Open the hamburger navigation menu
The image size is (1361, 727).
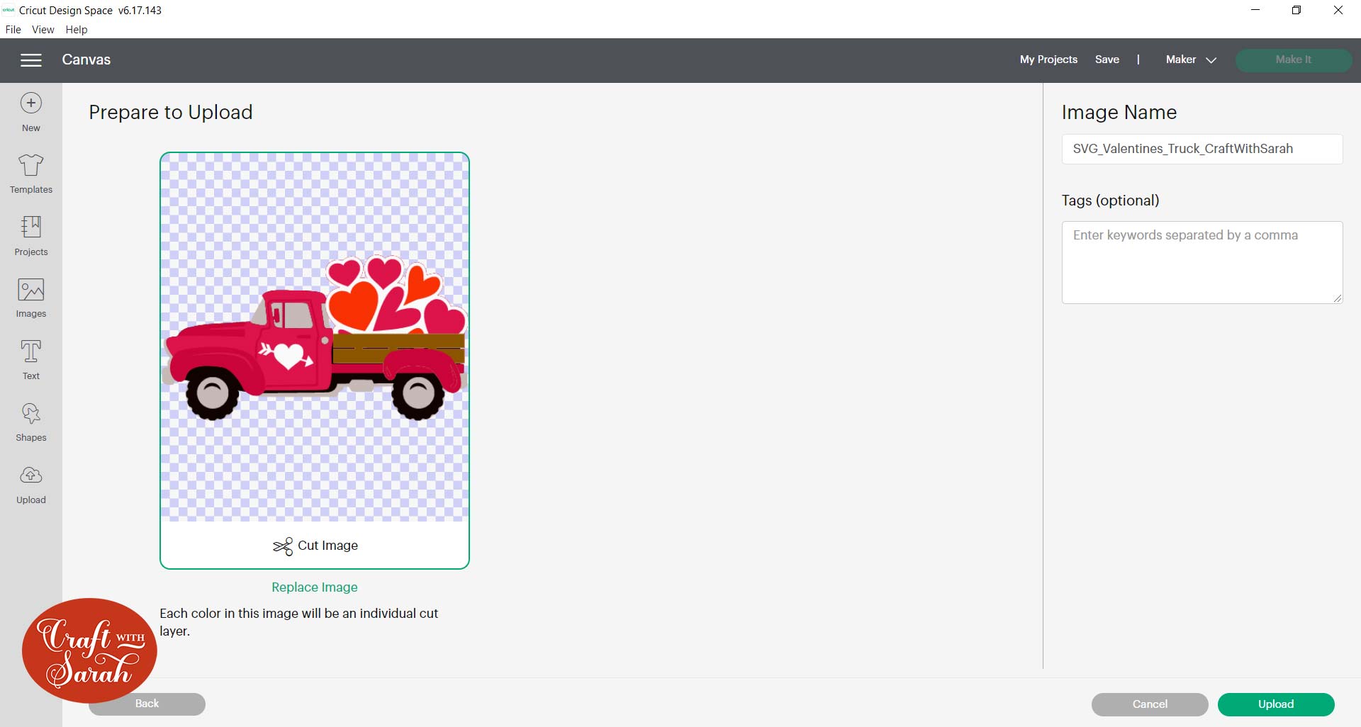31,60
